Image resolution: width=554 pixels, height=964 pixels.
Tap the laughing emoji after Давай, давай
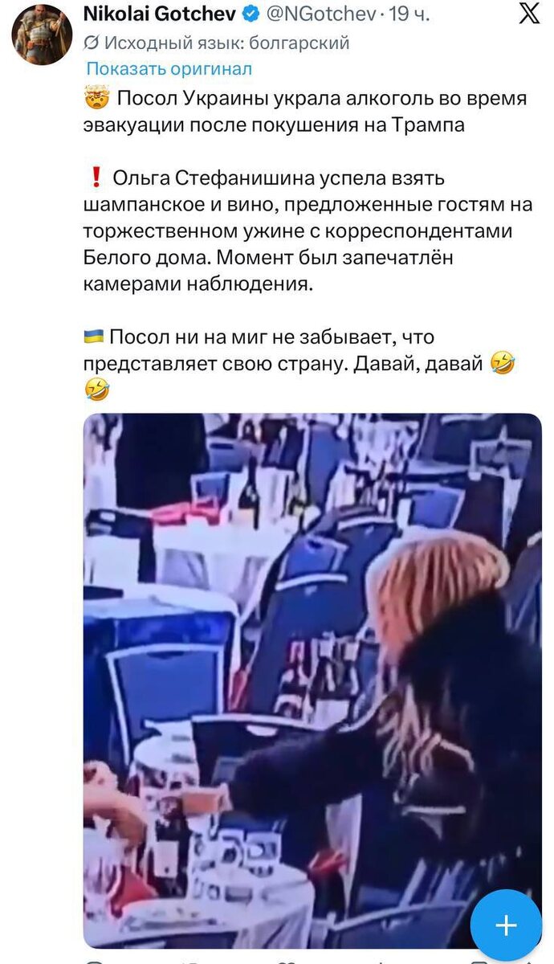coord(503,363)
